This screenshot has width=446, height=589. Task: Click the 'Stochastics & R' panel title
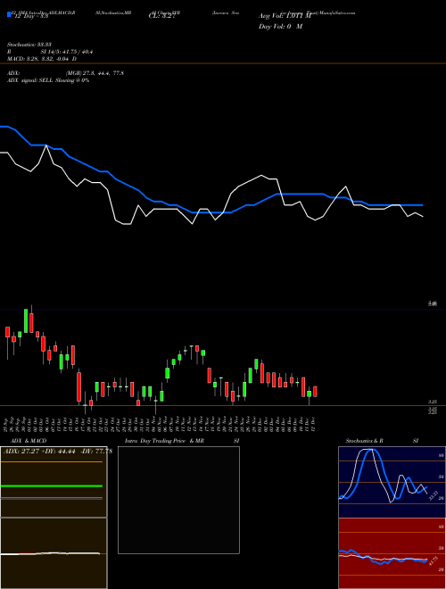(365, 441)
